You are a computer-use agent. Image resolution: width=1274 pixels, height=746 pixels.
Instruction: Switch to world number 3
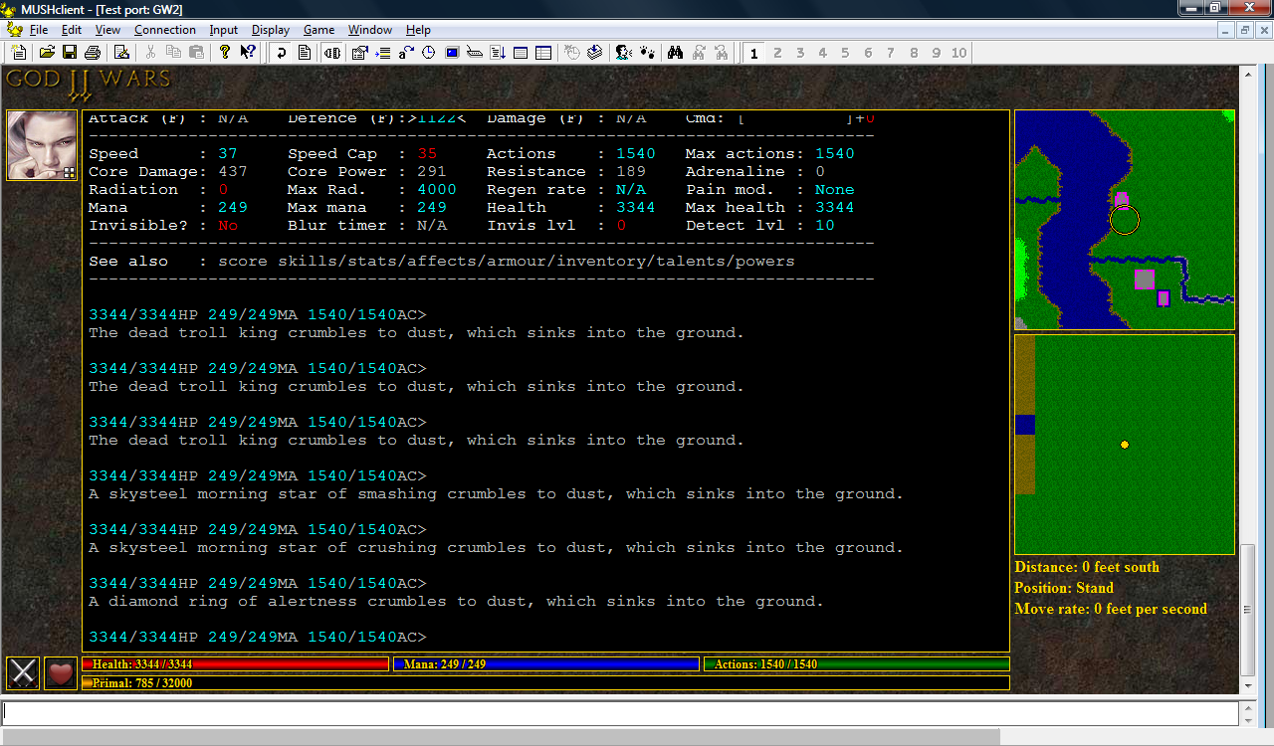click(800, 53)
